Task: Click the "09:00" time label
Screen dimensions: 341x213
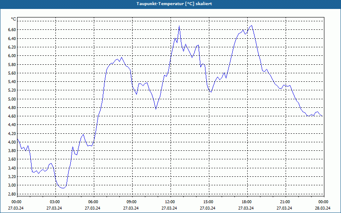Action: coord(131,202)
